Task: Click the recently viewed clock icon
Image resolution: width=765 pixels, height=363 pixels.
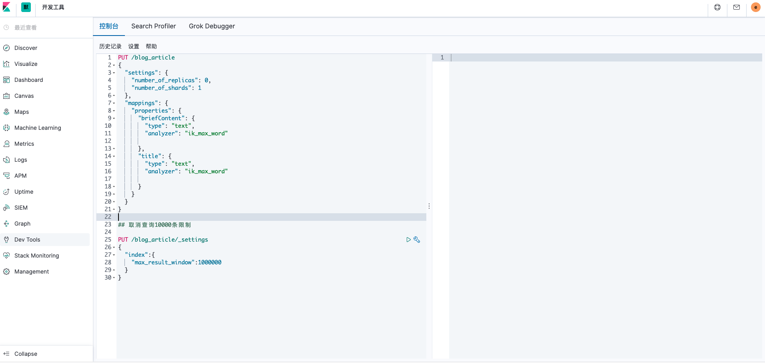Action: pyautogui.click(x=6, y=28)
